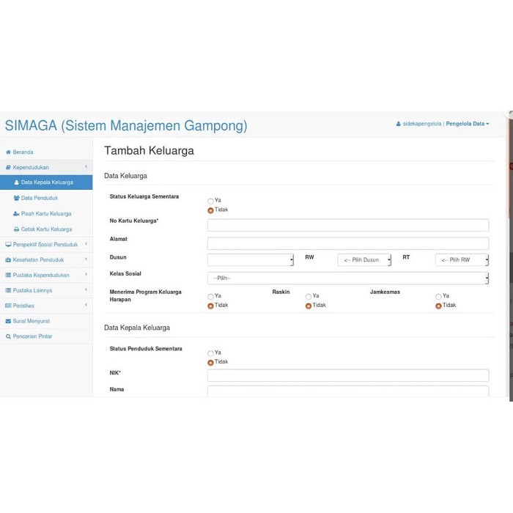Click the Cetak Kartu Keluarga printer icon
This screenshot has height=513, width=513.
click(x=16, y=229)
